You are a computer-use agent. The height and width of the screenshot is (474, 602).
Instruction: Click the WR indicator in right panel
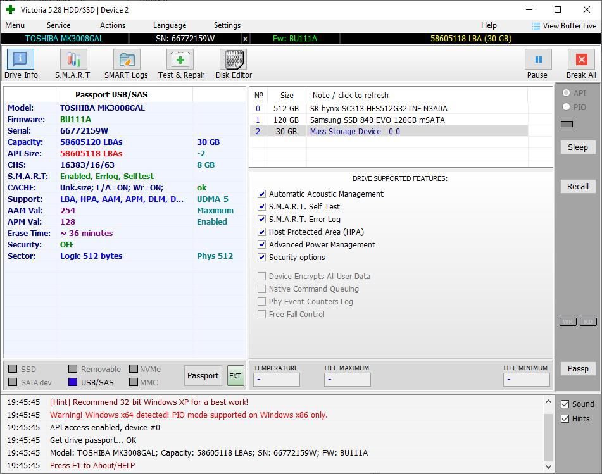point(568,321)
